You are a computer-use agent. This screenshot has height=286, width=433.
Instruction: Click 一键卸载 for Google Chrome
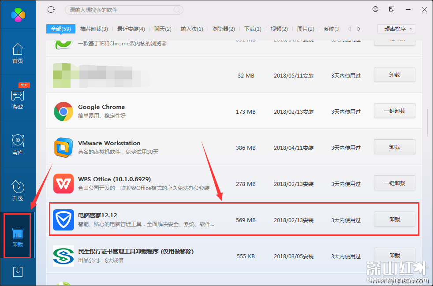pos(394,111)
